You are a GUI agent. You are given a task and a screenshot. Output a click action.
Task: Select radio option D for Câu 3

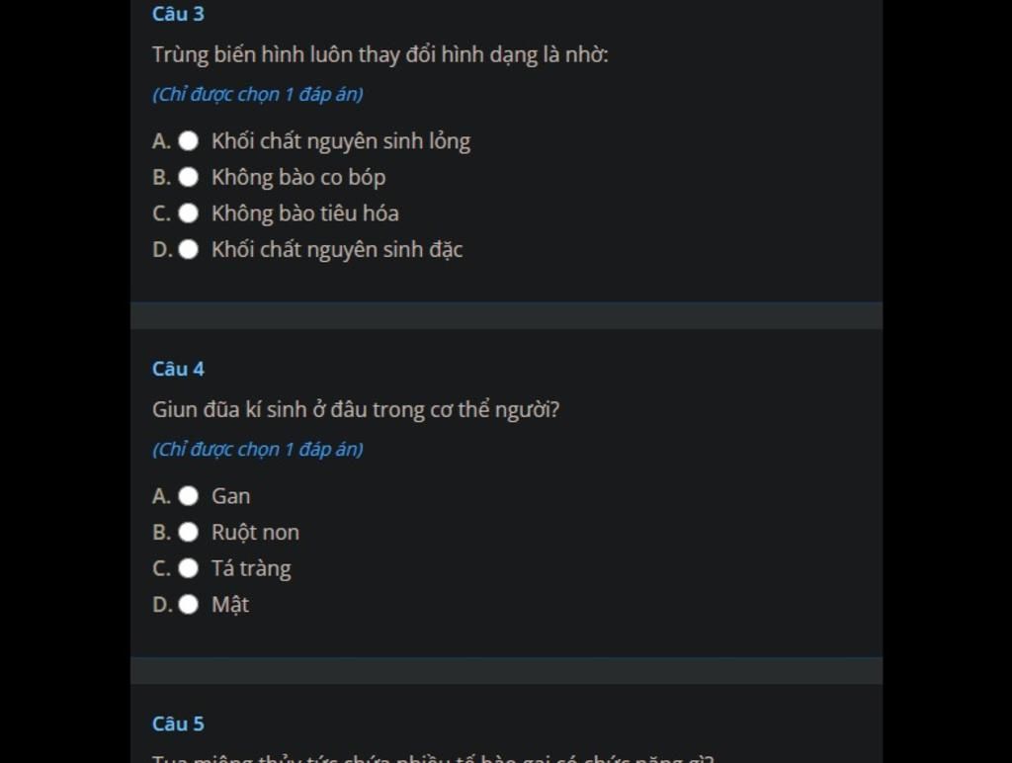pyautogui.click(x=189, y=249)
